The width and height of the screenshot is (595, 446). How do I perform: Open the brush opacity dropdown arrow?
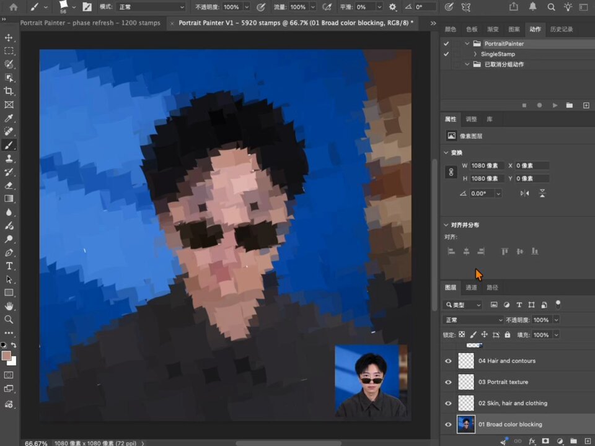[247, 7]
